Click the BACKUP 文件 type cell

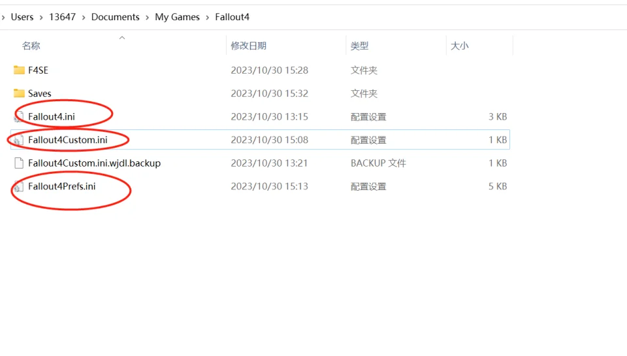point(378,163)
